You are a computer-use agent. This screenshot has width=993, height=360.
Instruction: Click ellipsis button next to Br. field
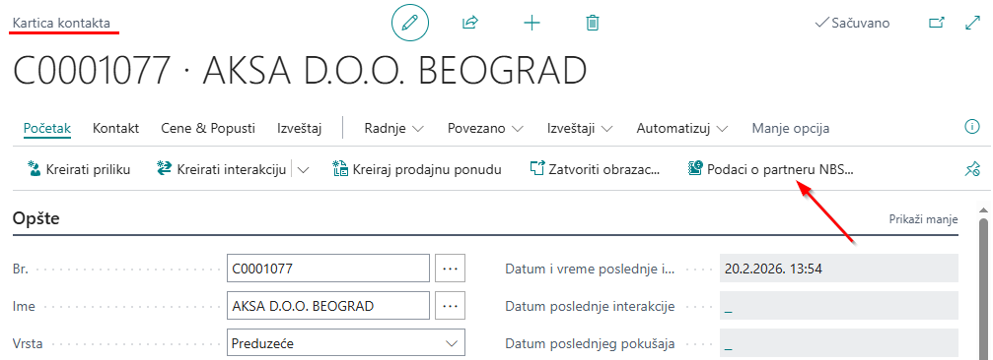[451, 269]
